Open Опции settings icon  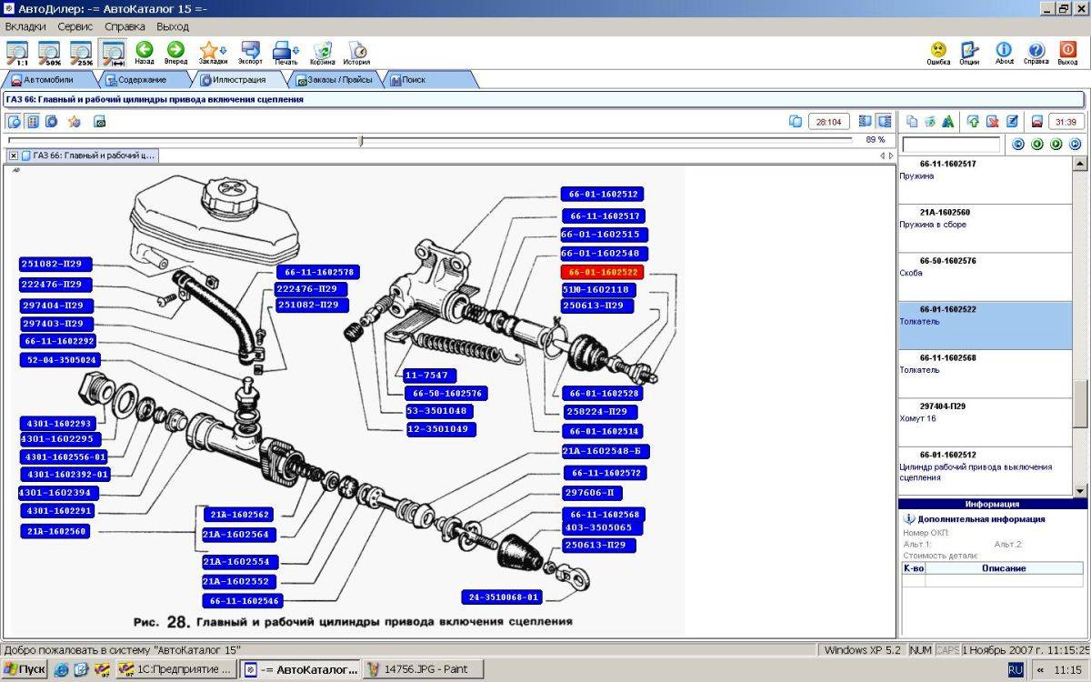pos(969,53)
